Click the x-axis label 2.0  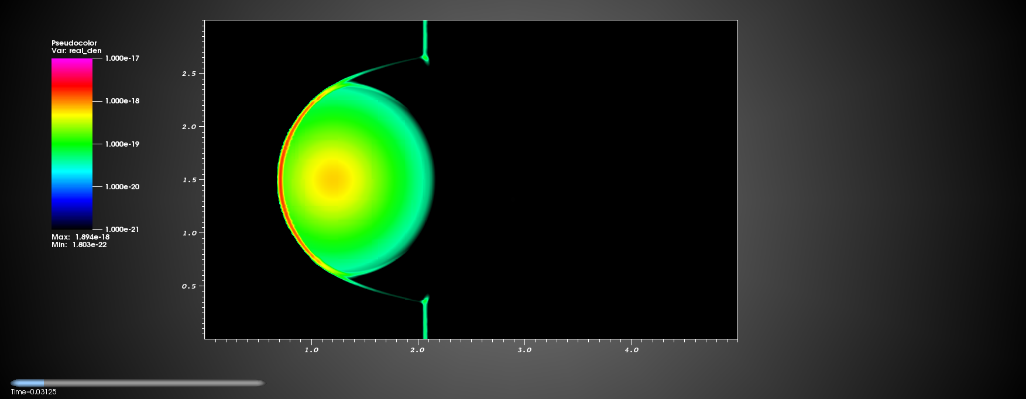coord(417,350)
